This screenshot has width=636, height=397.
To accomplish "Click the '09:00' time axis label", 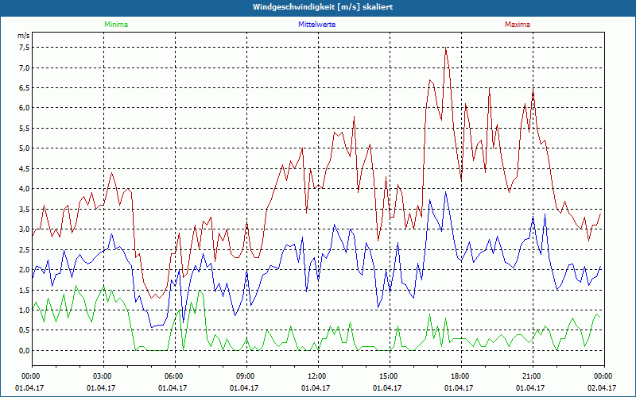I will tap(246, 376).
